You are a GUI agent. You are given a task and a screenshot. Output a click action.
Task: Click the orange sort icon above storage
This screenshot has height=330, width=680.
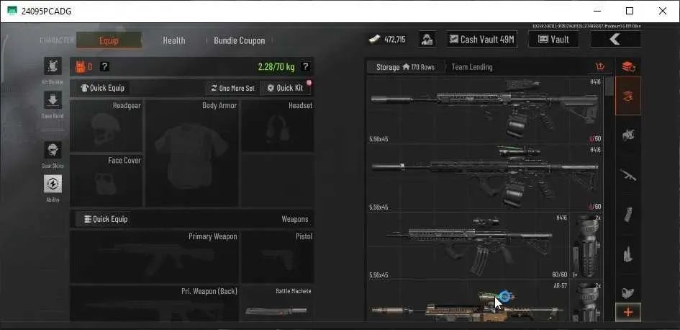[x=600, y=67]
